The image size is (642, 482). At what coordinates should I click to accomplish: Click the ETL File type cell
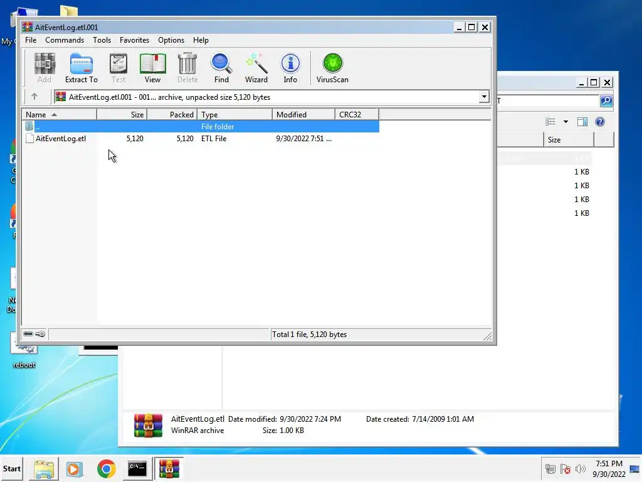[214, 139]
